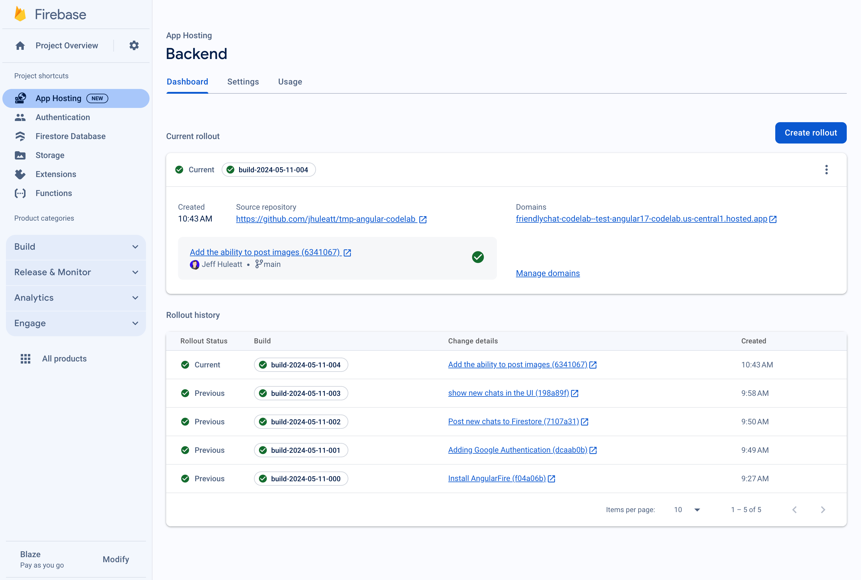Click the App Hosting icon in sidebar

tap(21, 98)
